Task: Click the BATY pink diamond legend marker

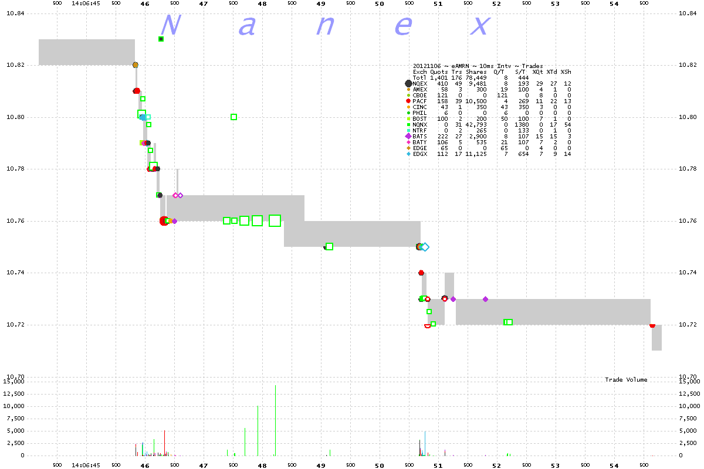Action: click(408, 142)
